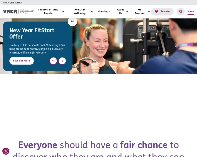Screen dimensions: 197x157
Task: Open the cookie preferences icon
Action: point(6,151)
